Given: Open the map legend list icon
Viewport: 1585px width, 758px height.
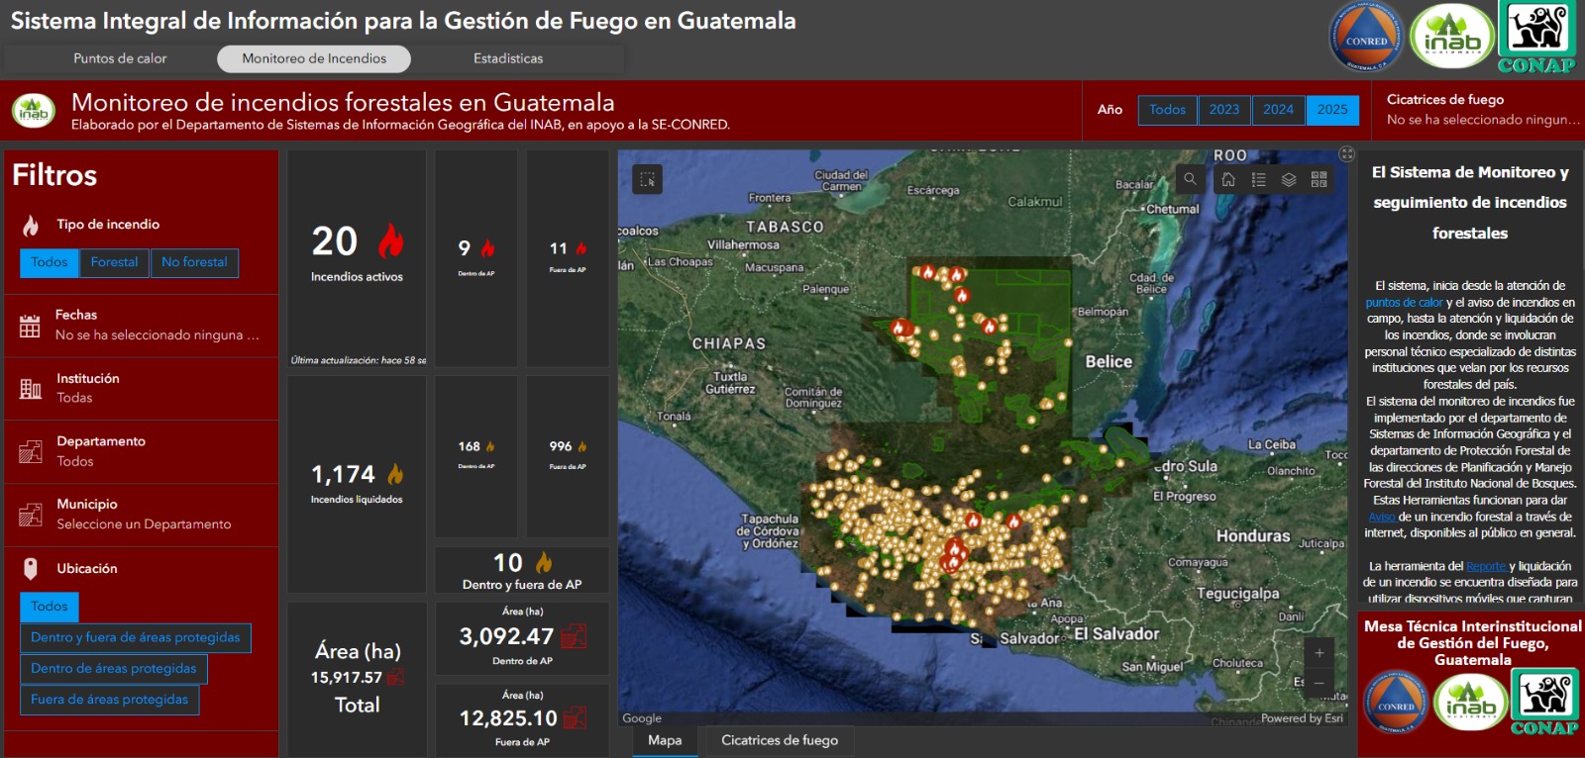Looking at the screenshot, I should 1258,179.
